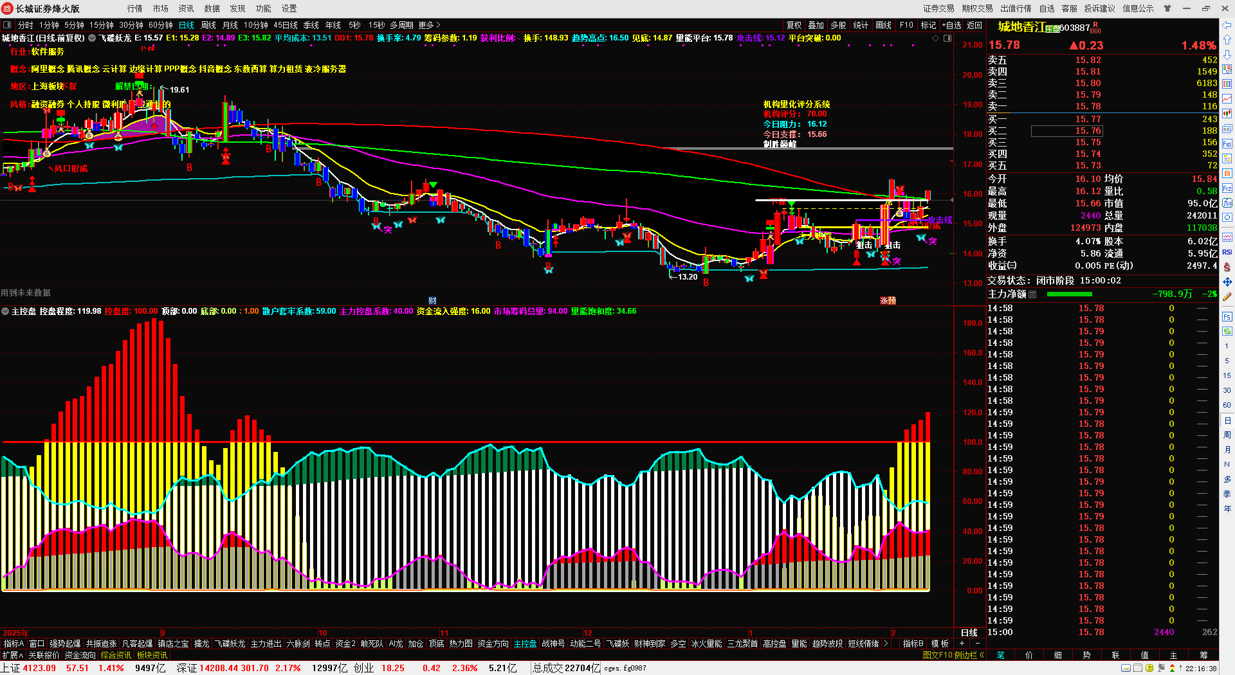1235x675 pixels.
Task: Open the 模板 template selector
Action: 940,643
